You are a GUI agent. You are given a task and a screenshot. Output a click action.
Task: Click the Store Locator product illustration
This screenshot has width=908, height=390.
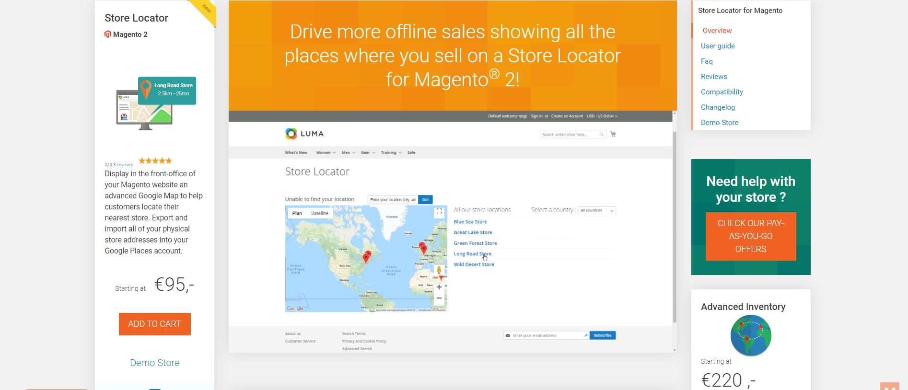(x=156, y=103)
